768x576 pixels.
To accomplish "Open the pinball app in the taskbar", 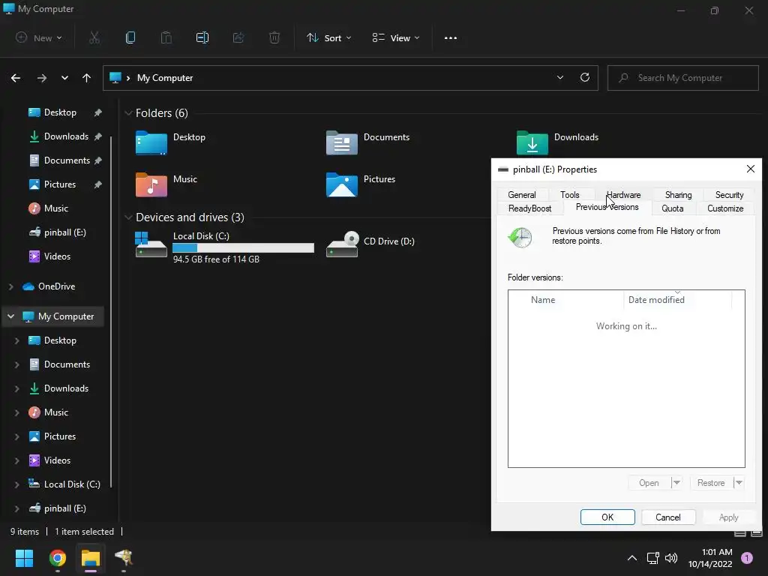I will [x=124, y=557].
